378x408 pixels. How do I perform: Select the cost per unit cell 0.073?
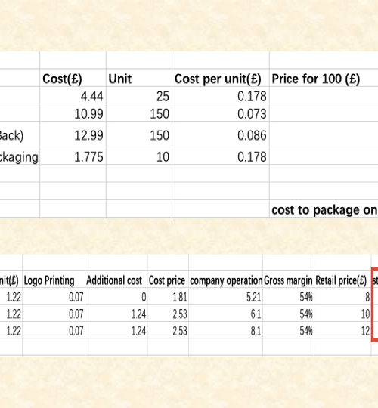(221, 113)
